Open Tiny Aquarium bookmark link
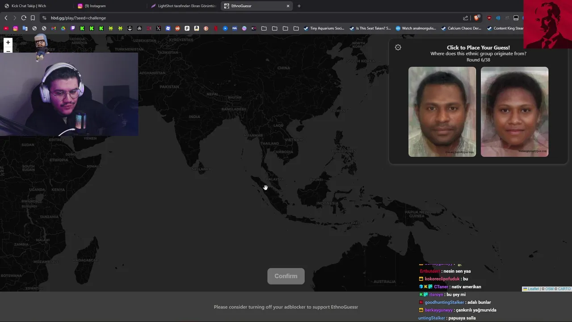Image resolution: width=572 pixels, height=322 pixels. click(324, 28)
